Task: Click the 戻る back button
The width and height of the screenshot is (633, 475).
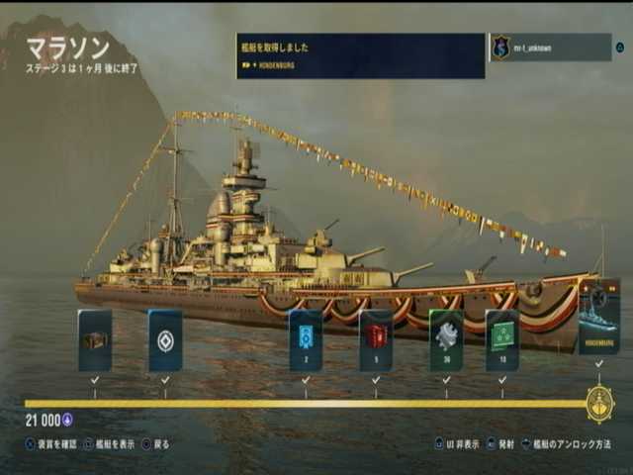Action: 156,444
